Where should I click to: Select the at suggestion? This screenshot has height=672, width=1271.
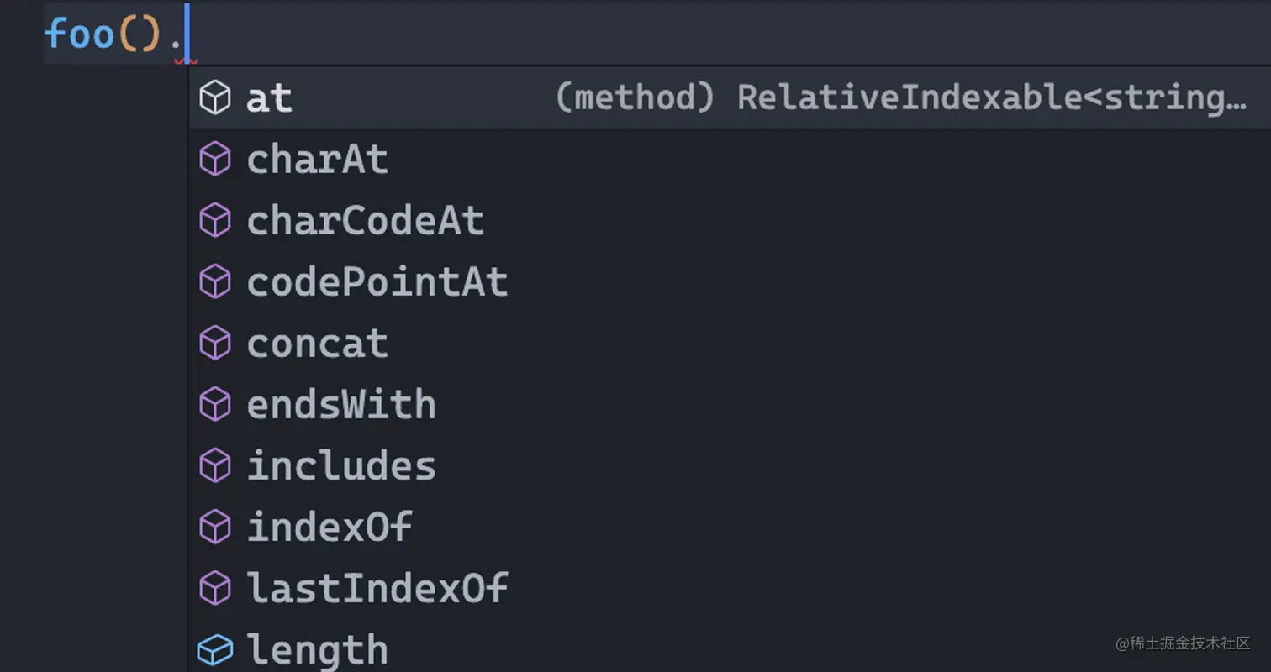coord(730,98)
